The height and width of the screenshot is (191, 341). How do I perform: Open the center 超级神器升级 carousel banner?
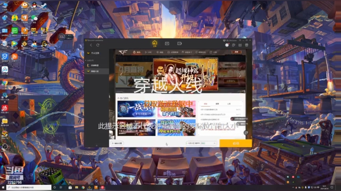tap(186, 74)
